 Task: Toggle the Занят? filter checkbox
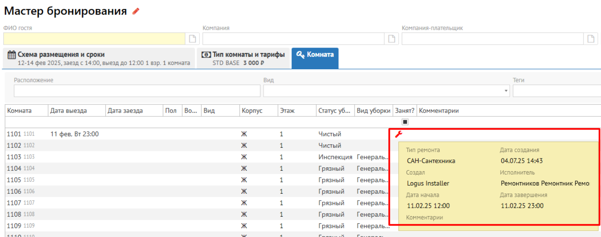click(405, 122)
